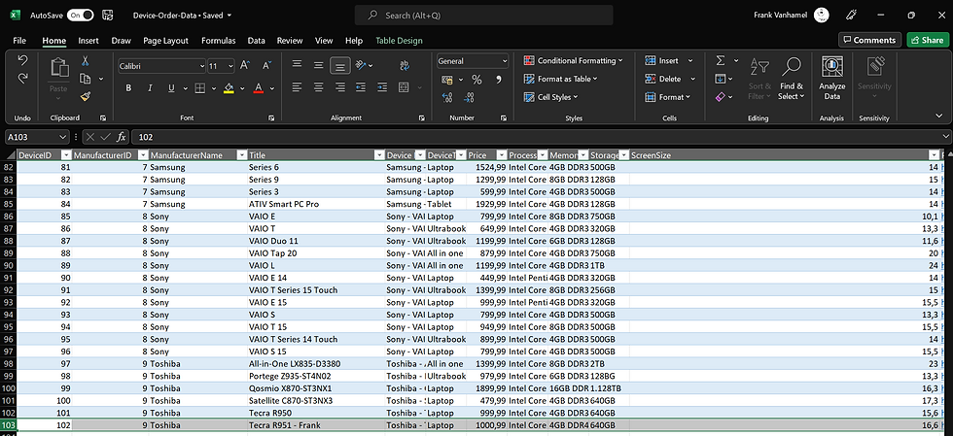Click Wrap Text icon
953x436 pixels.
(x=405, y=65)
